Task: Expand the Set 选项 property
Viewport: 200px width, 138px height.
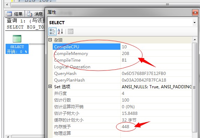Action: (50, 87)
